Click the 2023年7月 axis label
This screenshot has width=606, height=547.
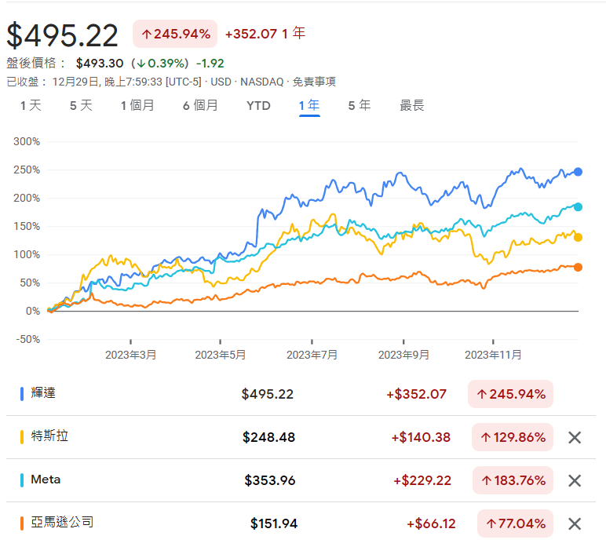312,355
